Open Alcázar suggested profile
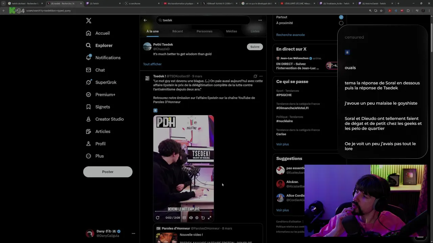 (290, 184)
